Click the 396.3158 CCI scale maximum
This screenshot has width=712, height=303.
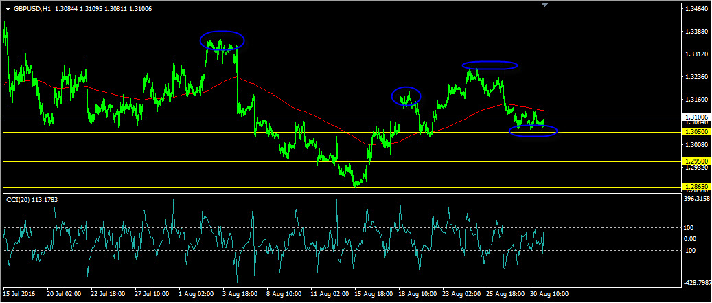pyautogui.click(x=698, y=199)
